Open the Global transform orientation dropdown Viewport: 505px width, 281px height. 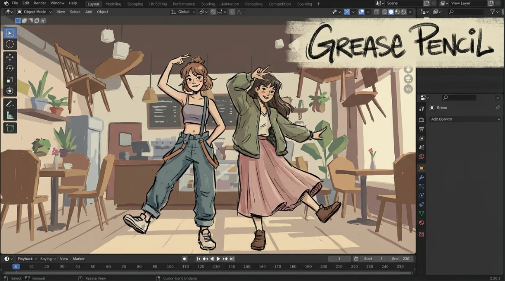pos(183,12)
